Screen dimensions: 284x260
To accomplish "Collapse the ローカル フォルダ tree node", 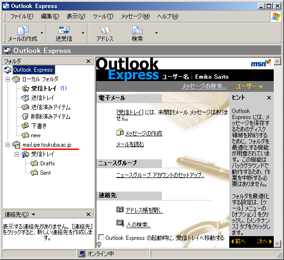I will click(x=7, y=80).
